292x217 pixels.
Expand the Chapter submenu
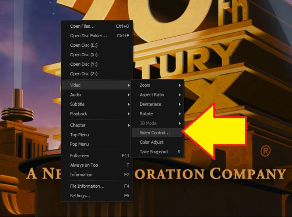click(x=97, y=125)
